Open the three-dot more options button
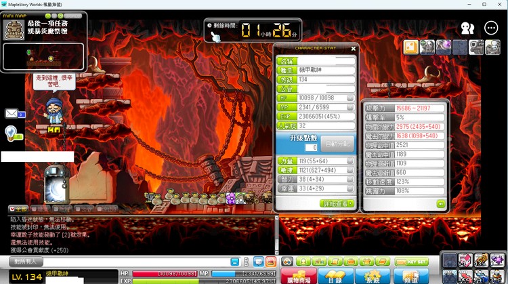The width and height of the screenshot is (508, 284). click(x=491, y=28)
